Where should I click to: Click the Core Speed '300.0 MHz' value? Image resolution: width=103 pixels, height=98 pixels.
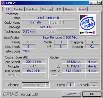(x=34, y=62)
